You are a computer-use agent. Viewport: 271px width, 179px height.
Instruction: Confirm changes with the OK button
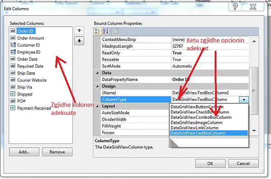pyautogui.click(x=210, y=163)
